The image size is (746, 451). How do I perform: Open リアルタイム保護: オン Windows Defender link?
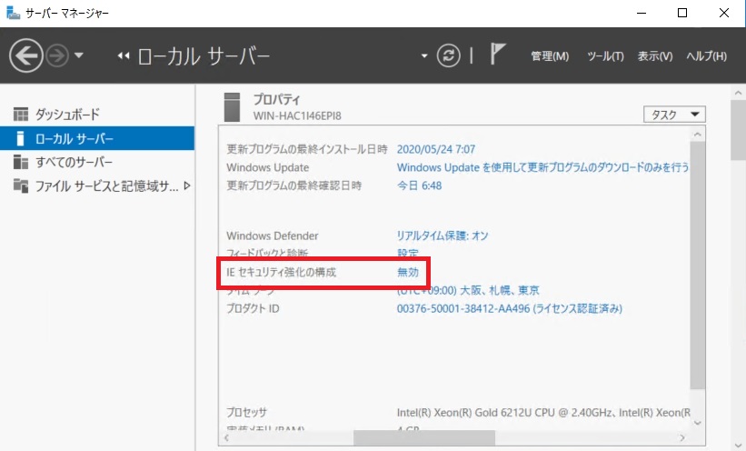coord(443,236)
